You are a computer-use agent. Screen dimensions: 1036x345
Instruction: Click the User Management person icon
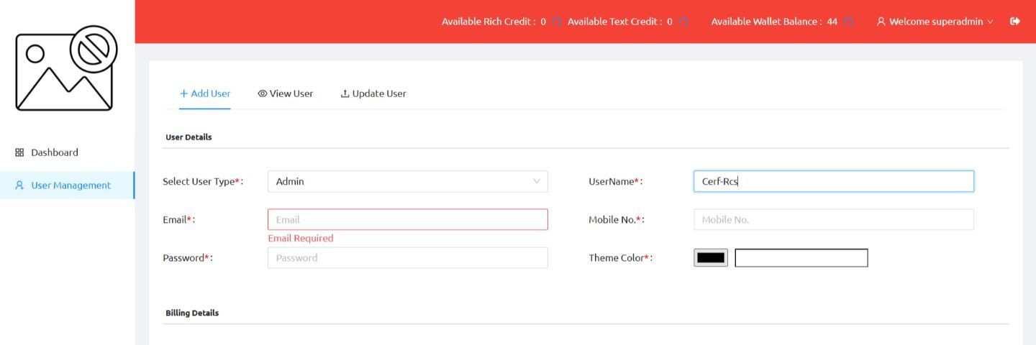point(19,185)
